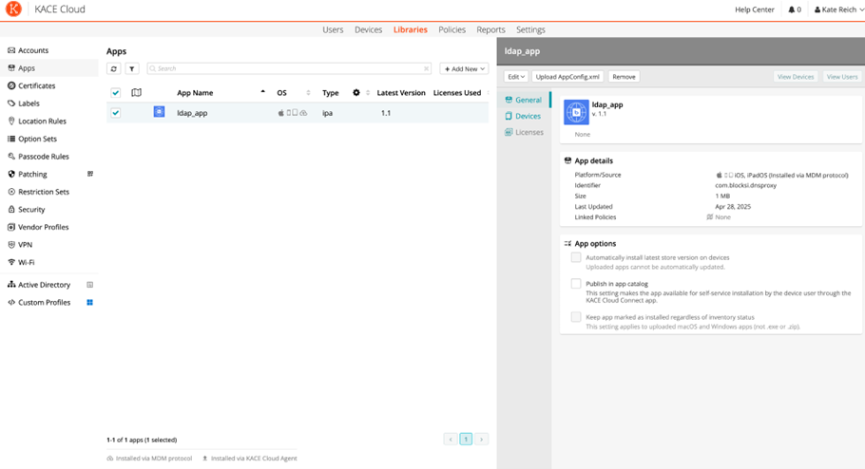Enable Publish in app catalog checkbox
This screenshot has width=865, height=469.
(x=576, y=283)
